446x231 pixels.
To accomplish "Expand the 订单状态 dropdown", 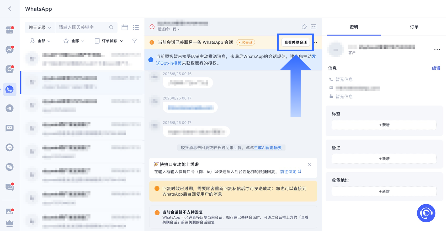I will pyautogui.click(x=109, y=41).
